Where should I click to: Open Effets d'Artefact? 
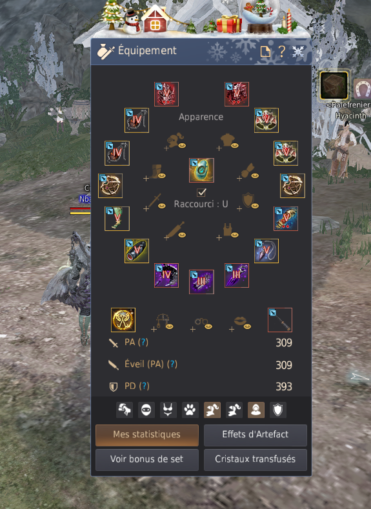pyautogui.click(x=256, y=435)
